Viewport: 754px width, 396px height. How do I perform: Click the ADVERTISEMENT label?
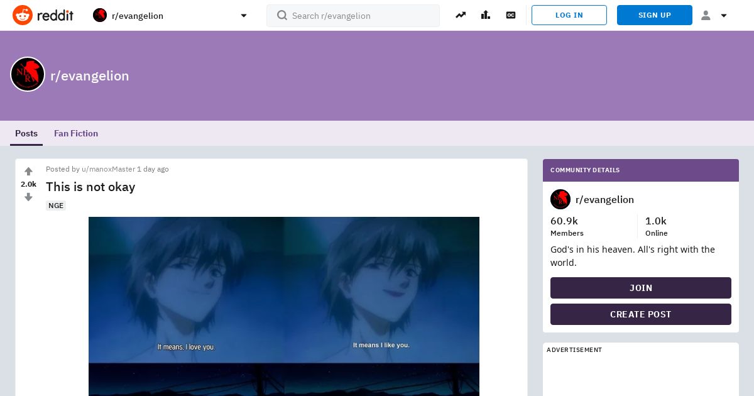(x=574, y=349)
